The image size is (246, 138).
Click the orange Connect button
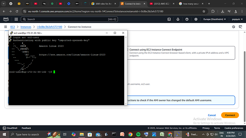point(230,115)
